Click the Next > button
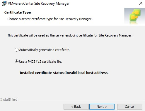This screenshot has height=111, width=145. point(102,107)
